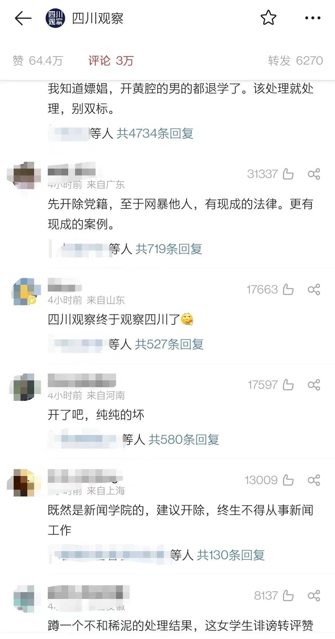Share the 开了吧，纯纯的坏 comment
This screenshot has width=335, height=639.
314,385
